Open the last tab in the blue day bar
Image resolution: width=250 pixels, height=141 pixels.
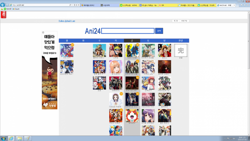(x=181, y=40)
